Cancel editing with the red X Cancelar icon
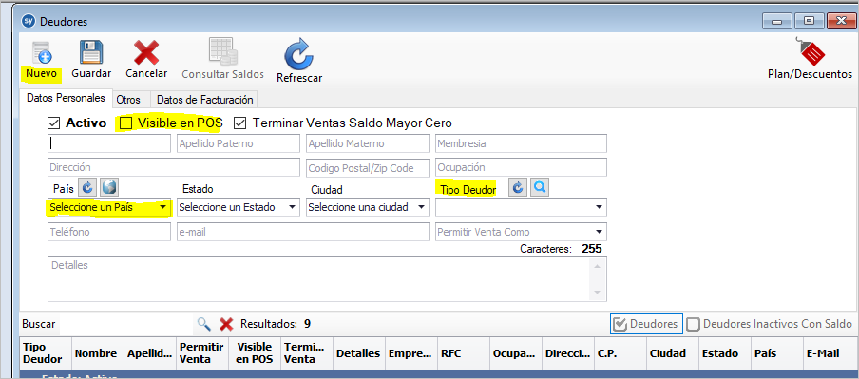The image size is (859, 379). tap(146, 53)
